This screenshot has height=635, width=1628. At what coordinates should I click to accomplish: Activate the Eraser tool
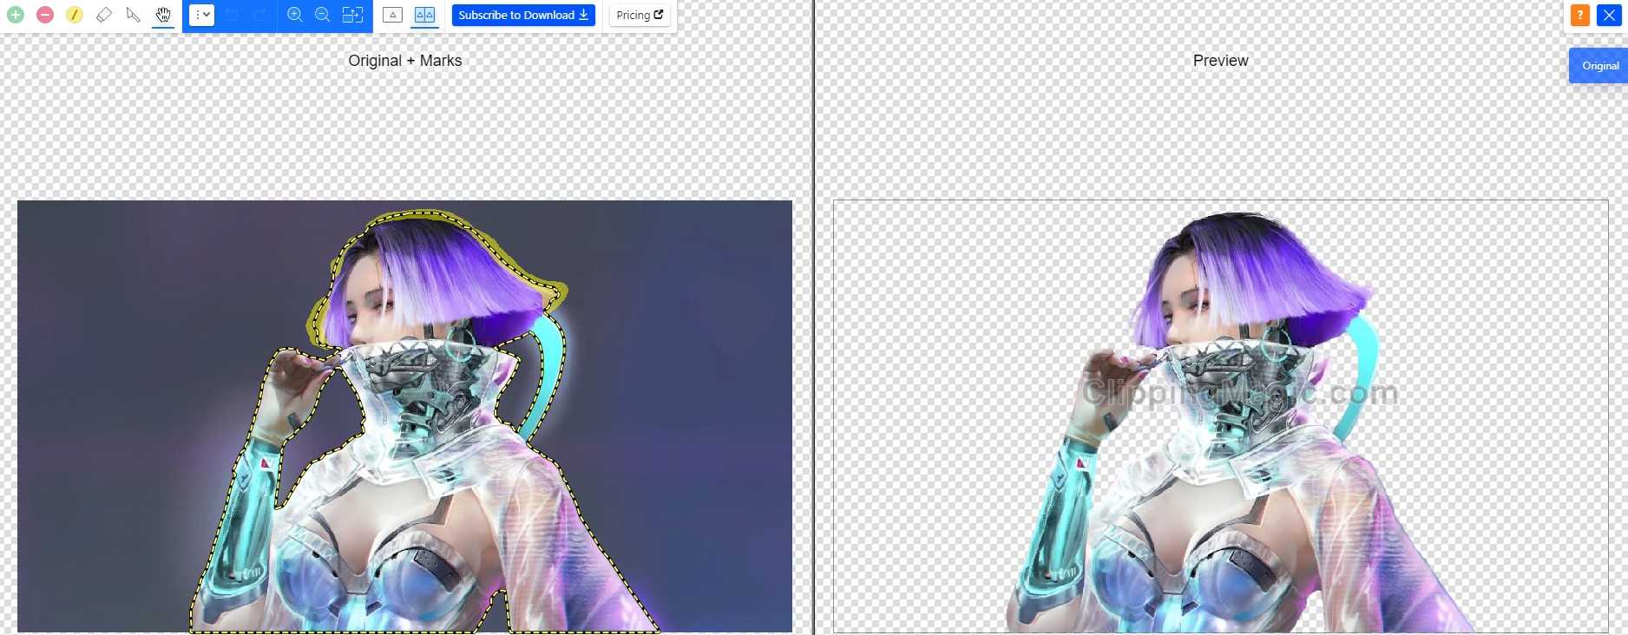(104, 15)
